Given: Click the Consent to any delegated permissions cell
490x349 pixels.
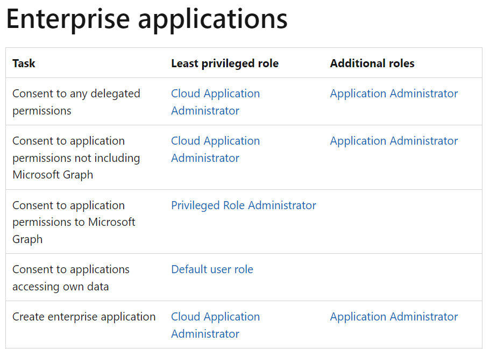Looking at the screenshot, I should [x=76, y=102].
